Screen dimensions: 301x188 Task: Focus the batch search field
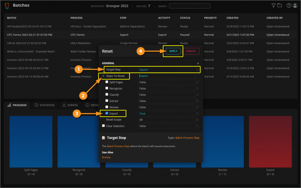tap(190, 6)
